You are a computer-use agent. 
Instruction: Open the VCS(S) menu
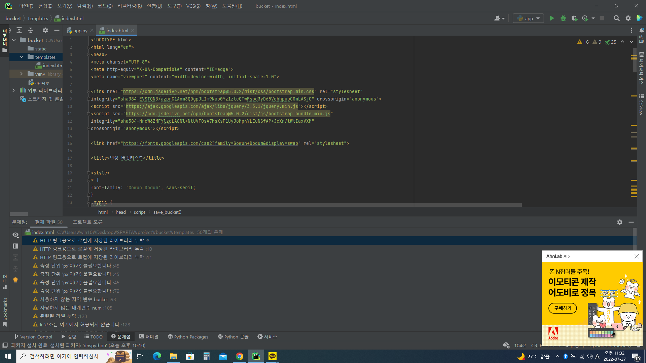coord(193,6)
